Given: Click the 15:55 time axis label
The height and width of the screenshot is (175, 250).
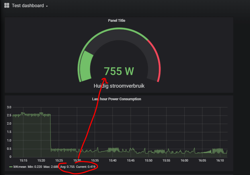Looking at the screenshot, I should coord(166,160).
